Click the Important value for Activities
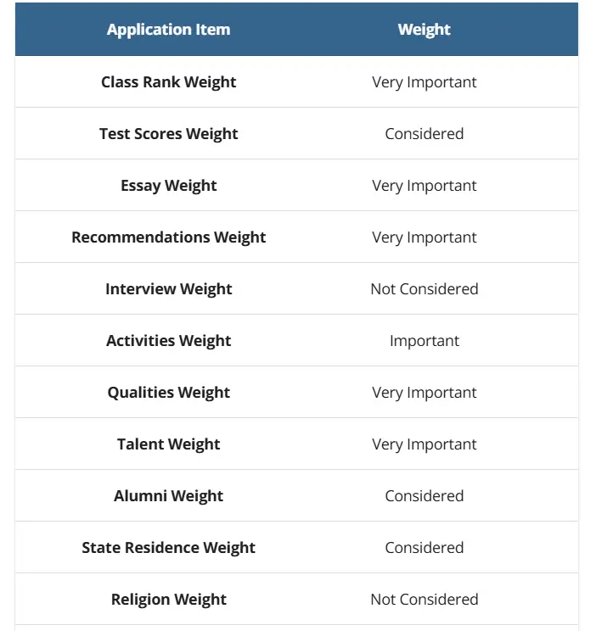This screenshot has width=596, height=631. [424, 341]
